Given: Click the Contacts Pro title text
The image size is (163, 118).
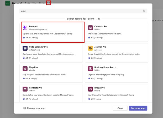Looking at the screenshot, I should pos(35,88).
